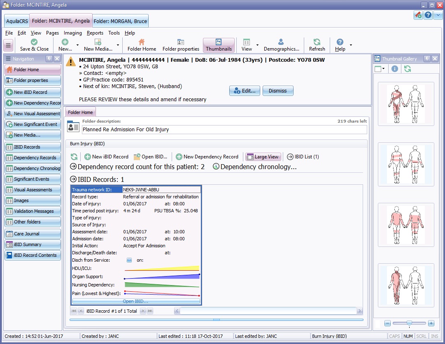This screenshot has width=445, height=344.
Task: Adjust the thumbnail size slider
Action: click(x=409, y=323)
